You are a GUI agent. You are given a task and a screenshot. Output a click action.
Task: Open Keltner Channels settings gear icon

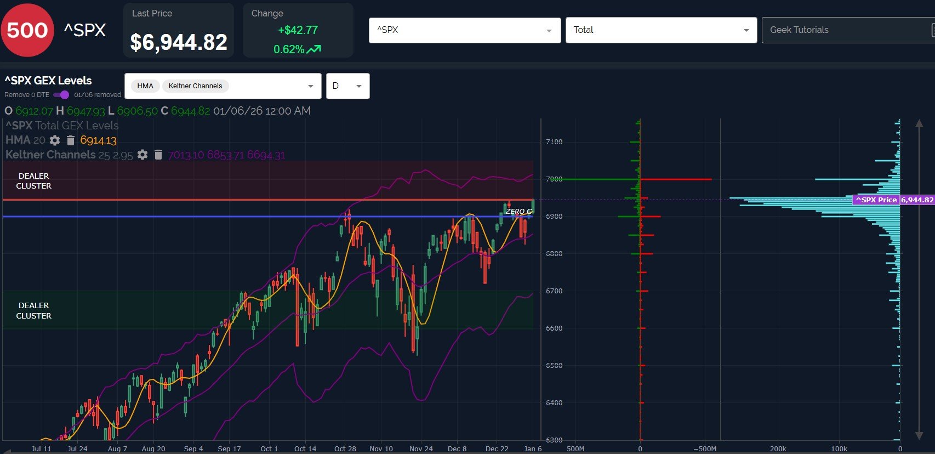click(x=142, y=155)
